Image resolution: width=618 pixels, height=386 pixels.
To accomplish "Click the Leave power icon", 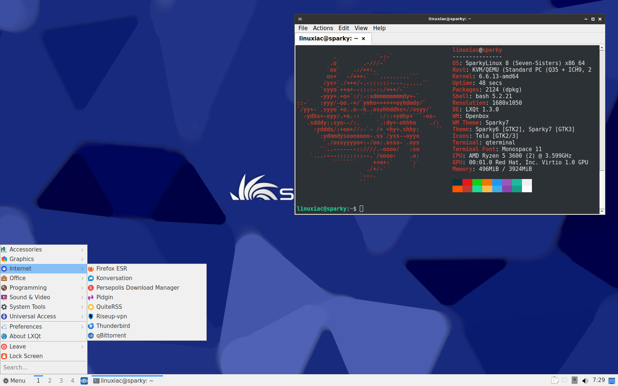I will [x=4, y=347].
